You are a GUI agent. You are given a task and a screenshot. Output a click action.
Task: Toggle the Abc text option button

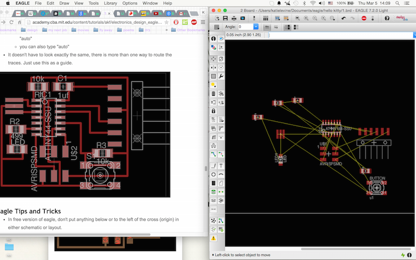(267, 27)
